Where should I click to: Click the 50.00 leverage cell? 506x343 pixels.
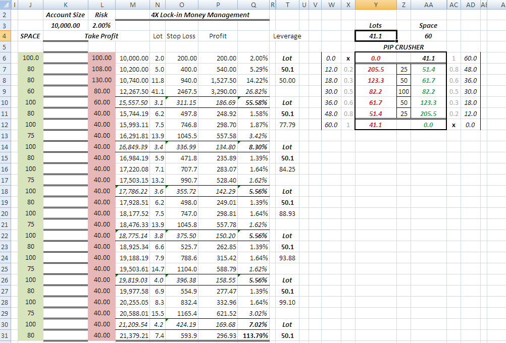[x=287, y=80]
